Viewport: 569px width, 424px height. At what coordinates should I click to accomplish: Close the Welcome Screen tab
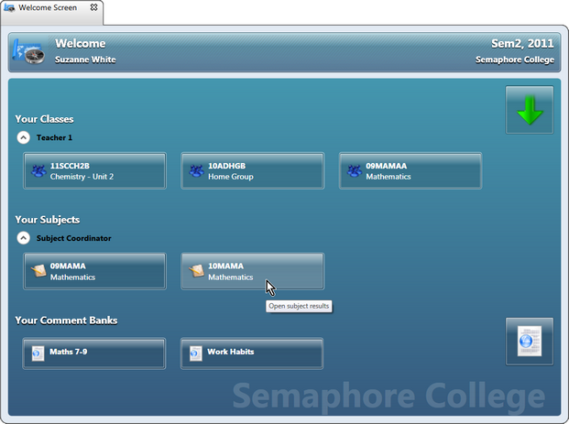93,7
